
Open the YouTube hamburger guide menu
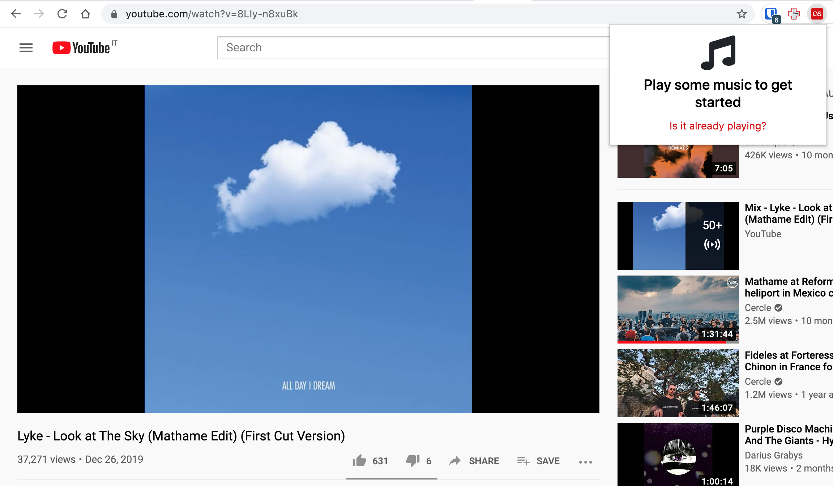26,48
